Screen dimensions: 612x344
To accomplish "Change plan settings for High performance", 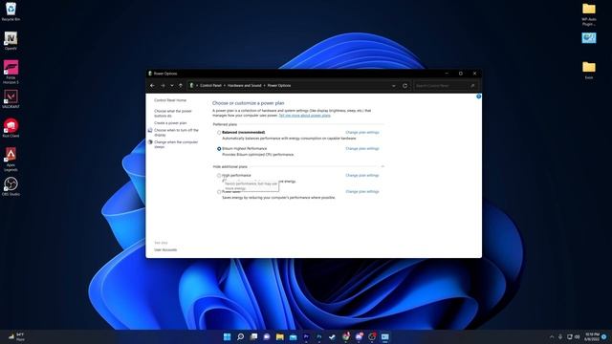I will 362,176.
